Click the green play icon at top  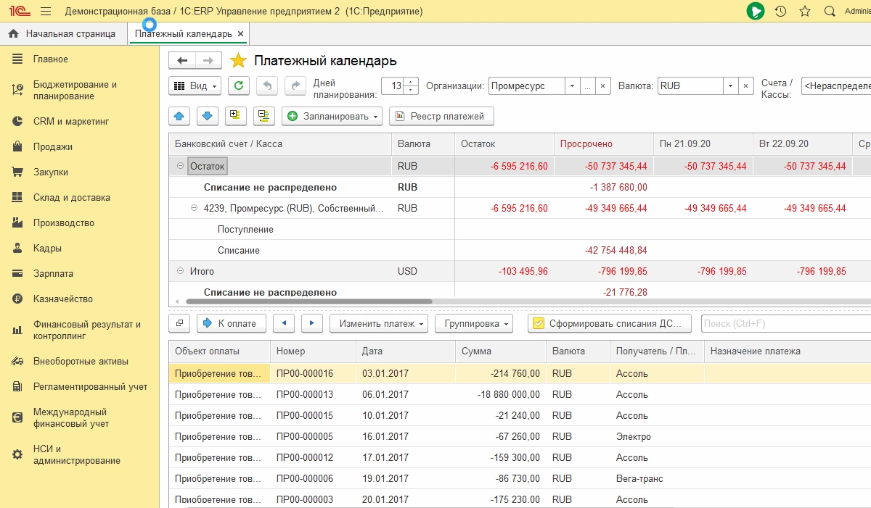[756, 12]
